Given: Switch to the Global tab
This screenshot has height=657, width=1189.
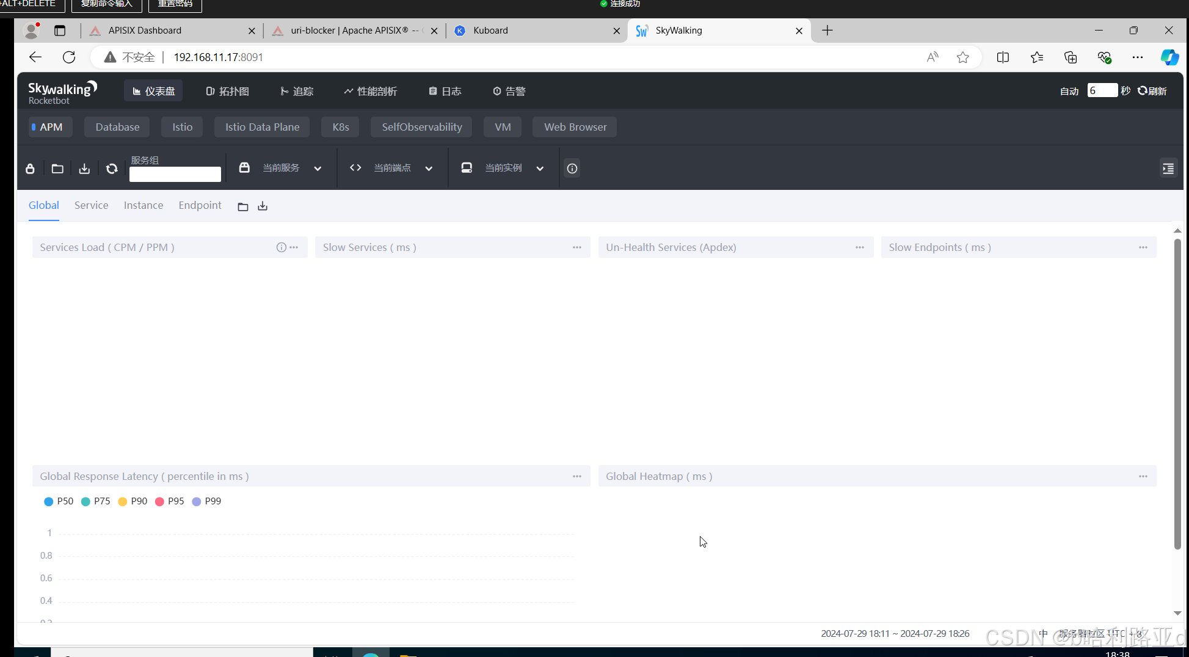Looking at the screenshot, I should tap(44, 206).
